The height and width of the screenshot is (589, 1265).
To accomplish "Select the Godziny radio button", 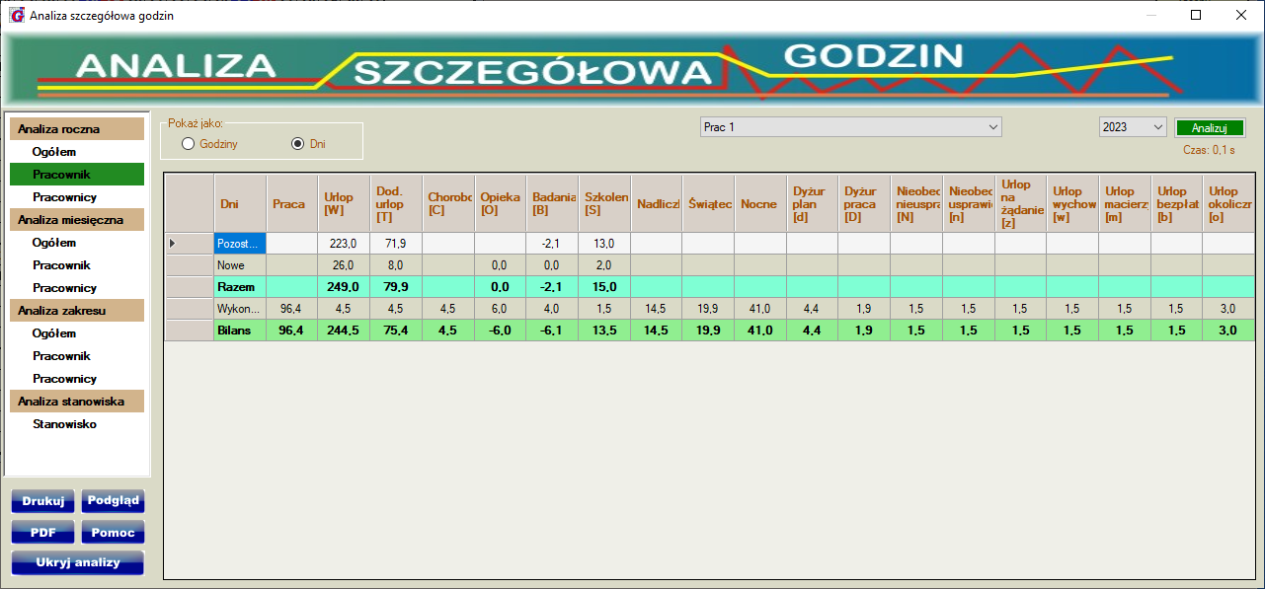I will coord(189,144).
